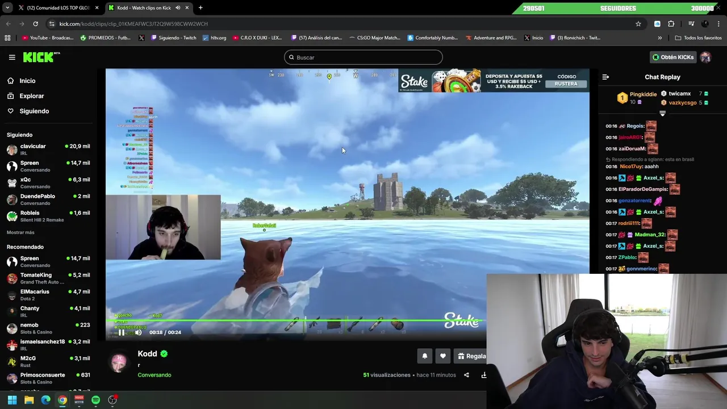Open Robleis channel in sidebar

(48, 216)
